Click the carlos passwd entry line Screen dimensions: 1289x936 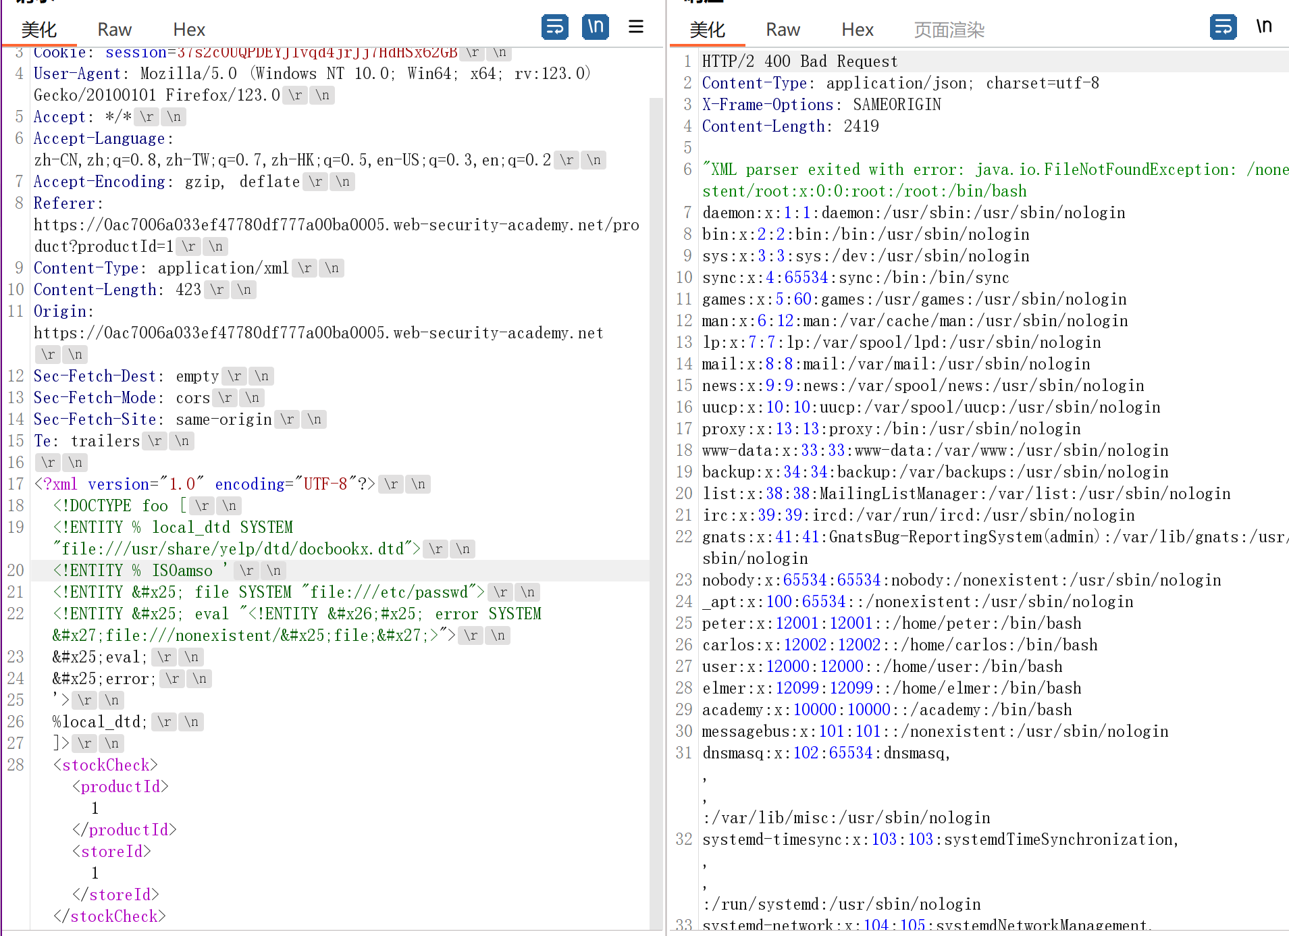(900, 645)
